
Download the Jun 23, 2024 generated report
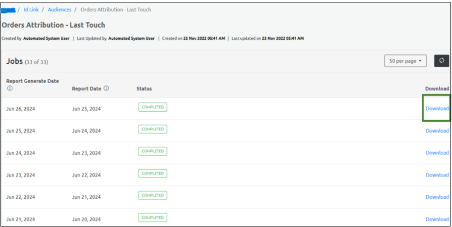point(437,175)
